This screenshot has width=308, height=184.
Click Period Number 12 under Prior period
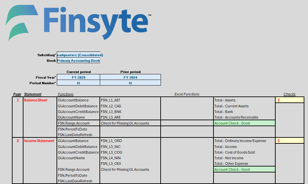[130, 83]
